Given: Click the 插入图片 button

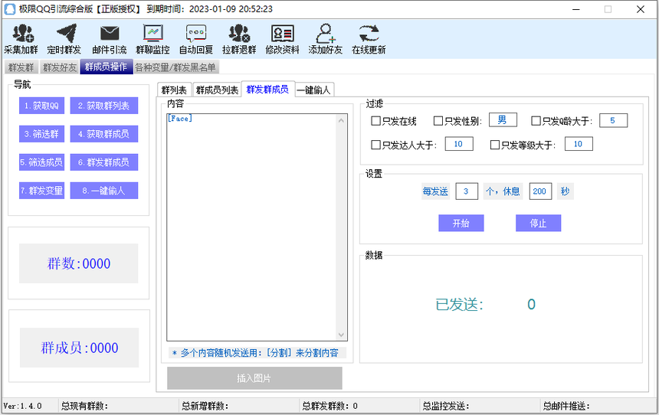Looking at the screenshot, I should 254,378.
